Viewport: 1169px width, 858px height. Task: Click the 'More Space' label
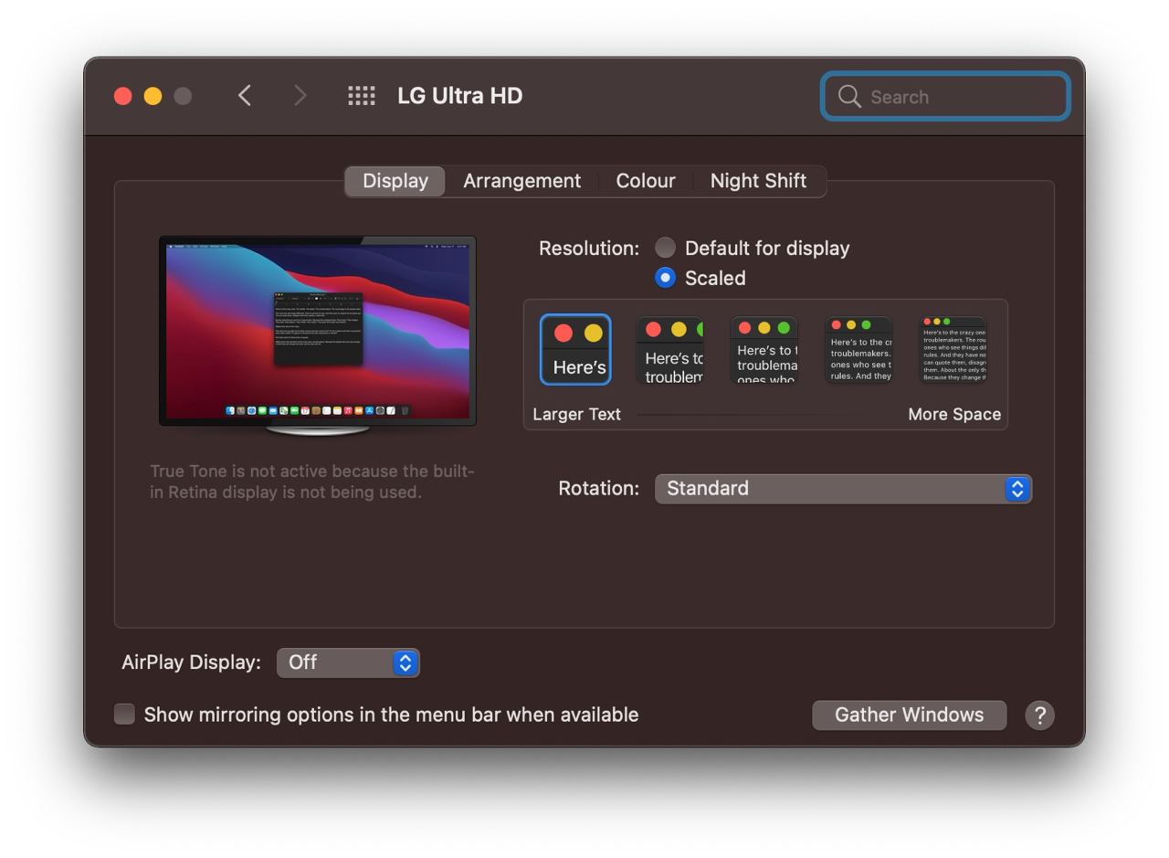954,414
